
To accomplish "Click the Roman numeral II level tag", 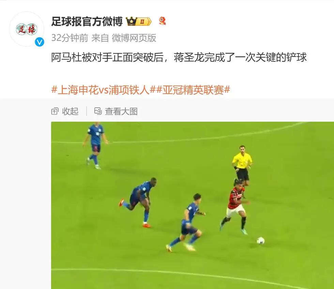I will tap(143, 22).
